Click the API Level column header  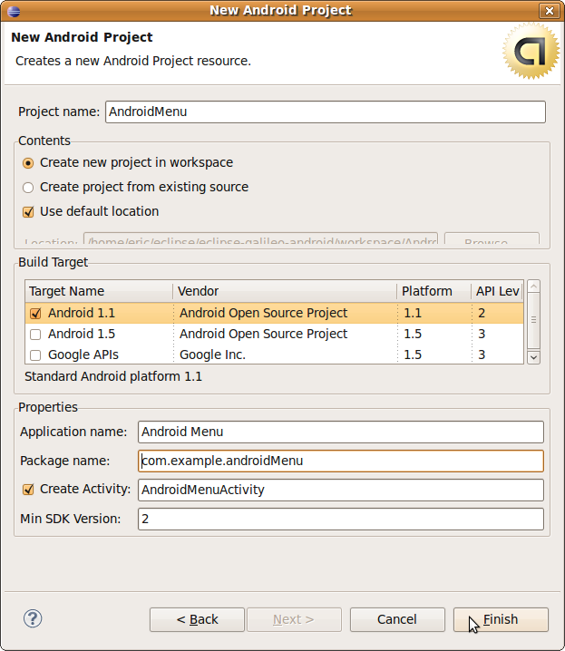(x=497, y=291)
